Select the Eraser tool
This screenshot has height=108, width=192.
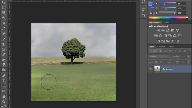[4, 54]
